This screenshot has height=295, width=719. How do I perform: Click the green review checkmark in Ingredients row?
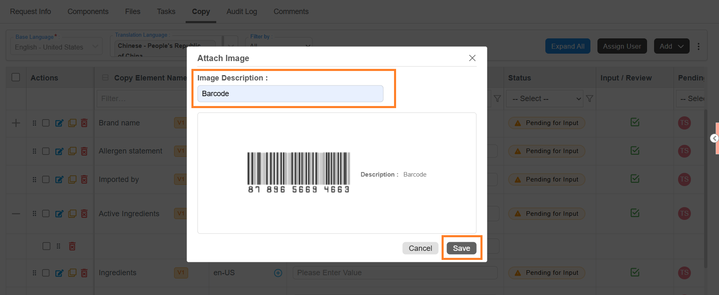[x=635, y=272]
